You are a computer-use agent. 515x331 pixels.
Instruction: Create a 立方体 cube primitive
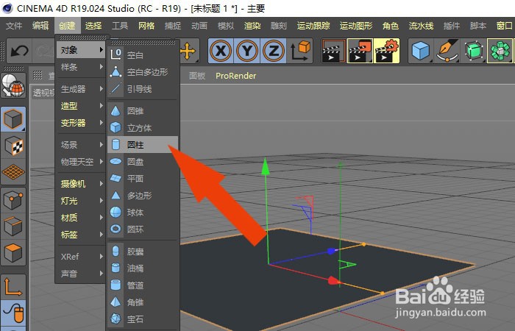click(143, 128)
